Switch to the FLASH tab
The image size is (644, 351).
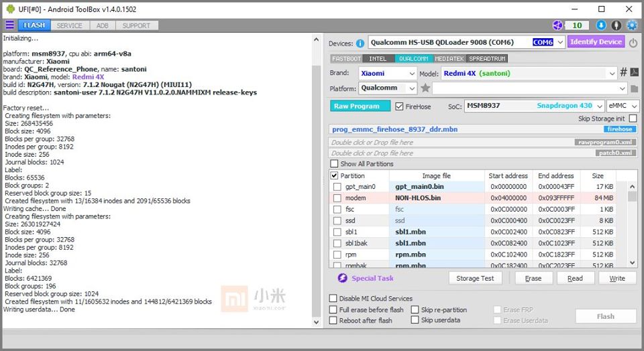(34, 25)
